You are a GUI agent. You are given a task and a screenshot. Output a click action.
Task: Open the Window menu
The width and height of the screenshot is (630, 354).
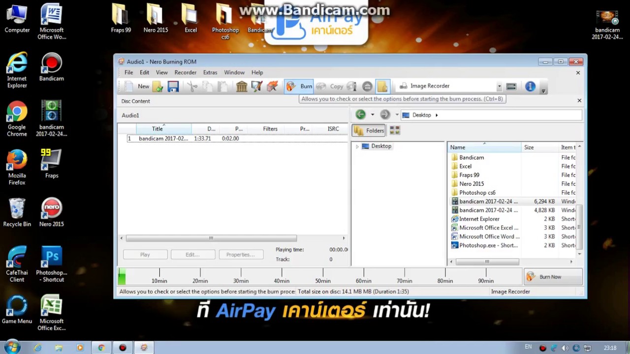pos(234,72)
